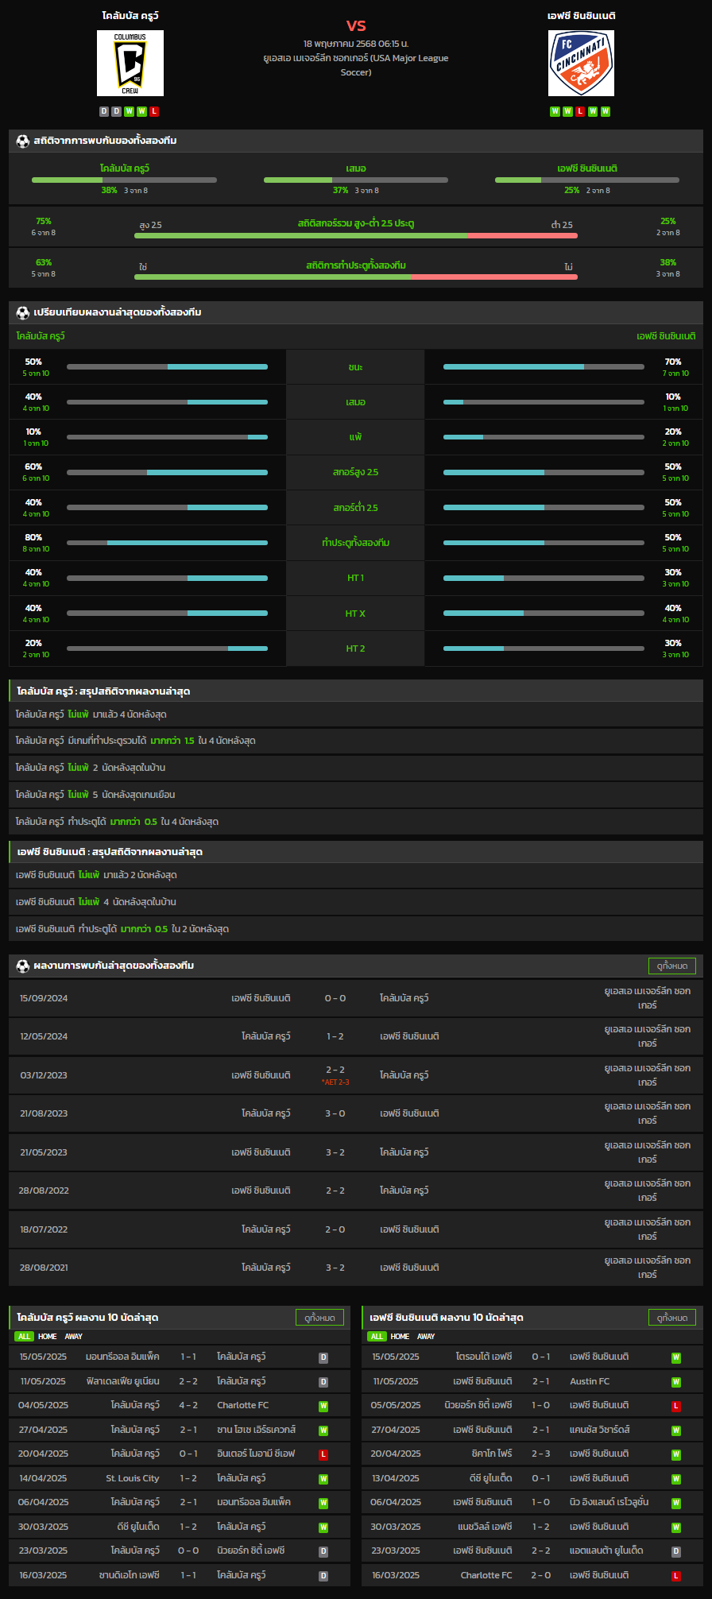Click HT 1 row label in comparison table
This screenshot has width=712, height=1599.
(355, 579)
